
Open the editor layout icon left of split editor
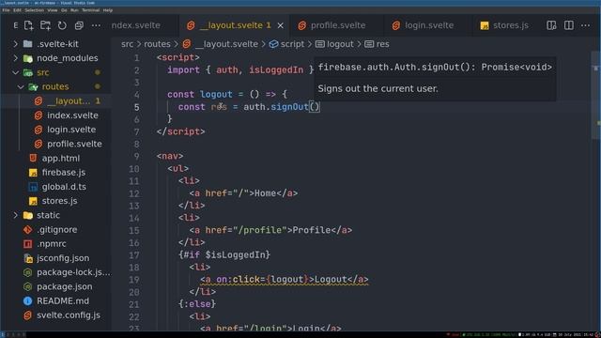pos(551,25)
